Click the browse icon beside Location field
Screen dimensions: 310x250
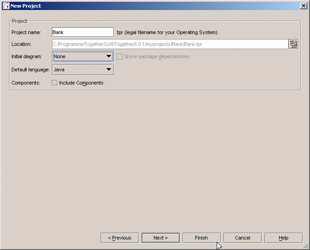tap(293, 44)
